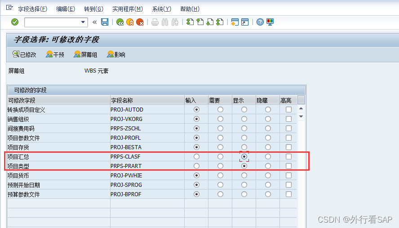
Task: Open the 字段选择(F) menu
Action: click(32, 9)
